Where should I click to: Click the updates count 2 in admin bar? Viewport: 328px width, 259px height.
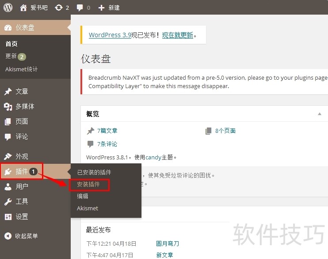coord(67,8)
